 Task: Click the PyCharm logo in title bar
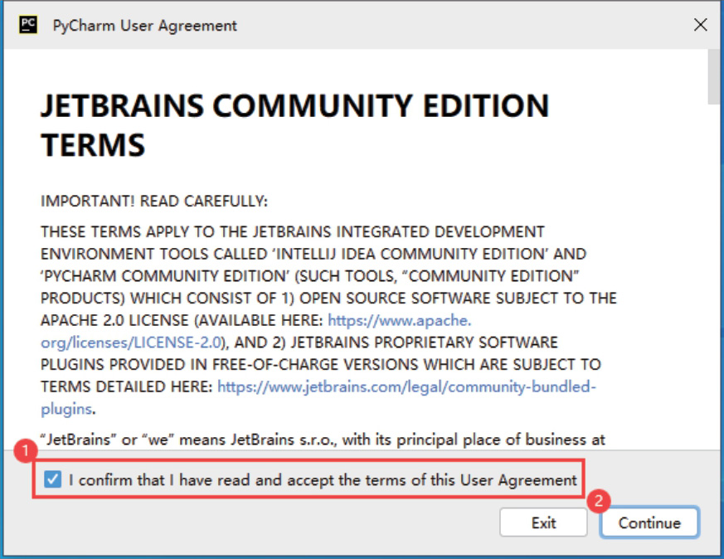click(x=27, y=25)
